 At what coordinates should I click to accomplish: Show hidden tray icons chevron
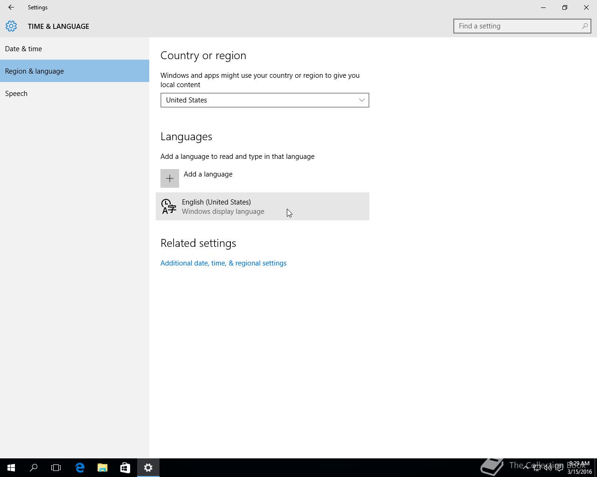click(x=526, y=468)
